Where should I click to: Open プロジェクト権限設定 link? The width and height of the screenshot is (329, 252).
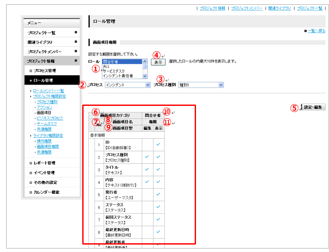tap(49, 96)
